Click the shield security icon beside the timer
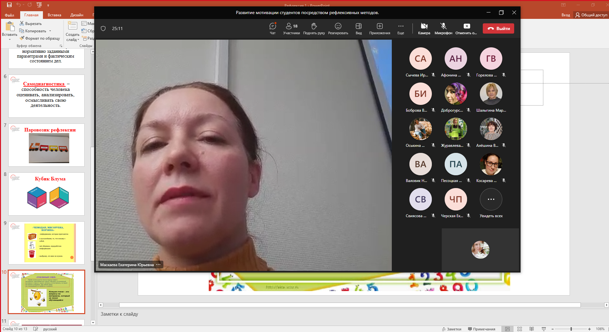The height and width of the screenshot is (332, 609). [x=103, y=28]
